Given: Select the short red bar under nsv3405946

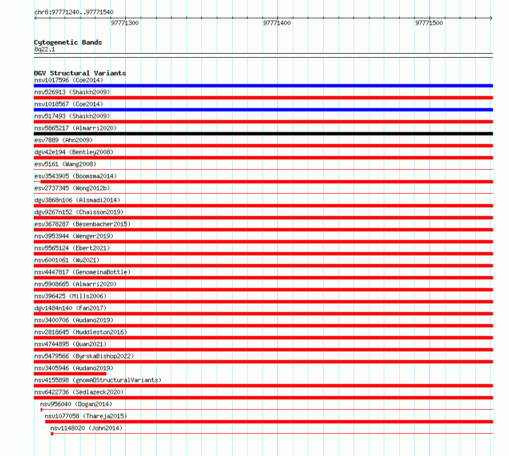Looking at the screenshot, I should click(x=70, y=374).
